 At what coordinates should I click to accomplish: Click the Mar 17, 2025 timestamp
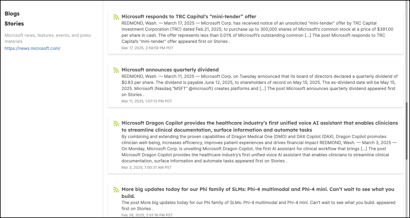tap(147, 48)
